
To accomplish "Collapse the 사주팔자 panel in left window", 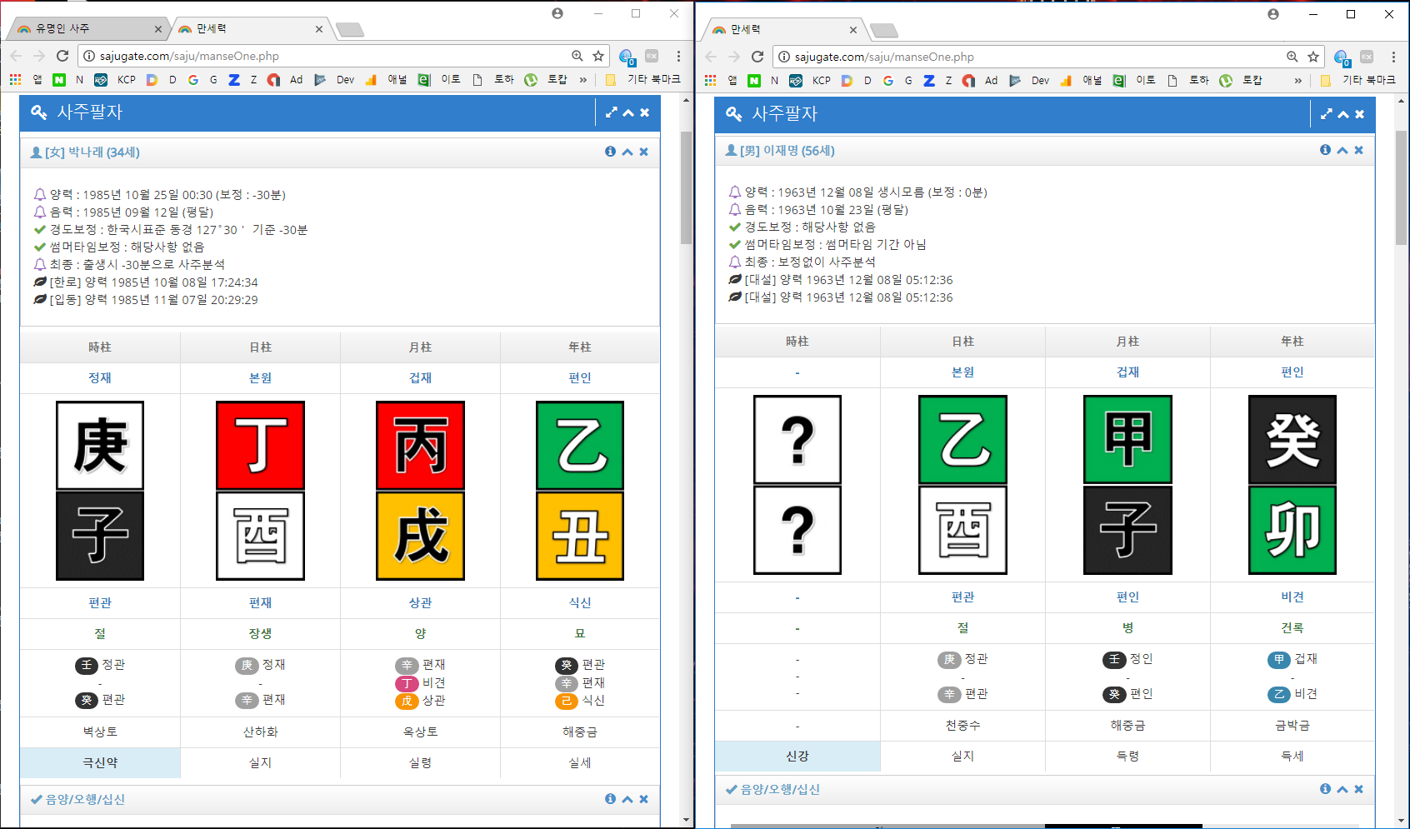I will point(627,112).
